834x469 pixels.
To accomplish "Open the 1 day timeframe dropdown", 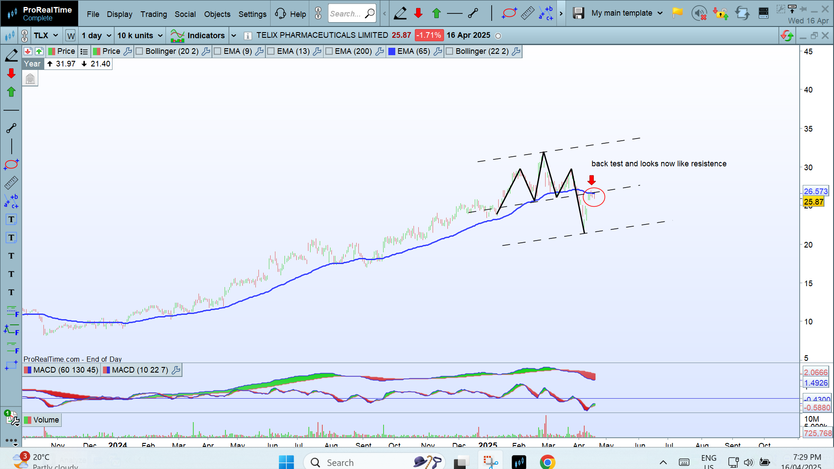I will 96,36.
